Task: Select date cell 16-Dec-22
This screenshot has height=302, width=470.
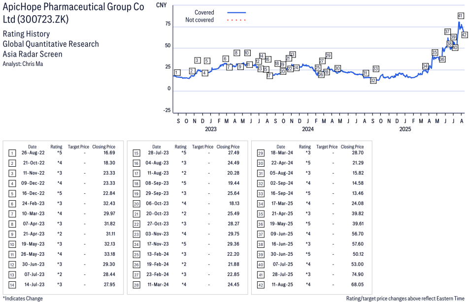Action: click(x=34, y=193)
